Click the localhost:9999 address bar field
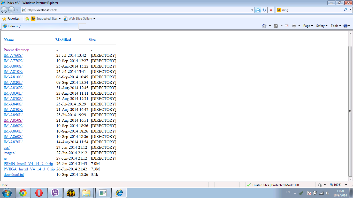The width and height of the screenshot is (353, 198). 137,10
